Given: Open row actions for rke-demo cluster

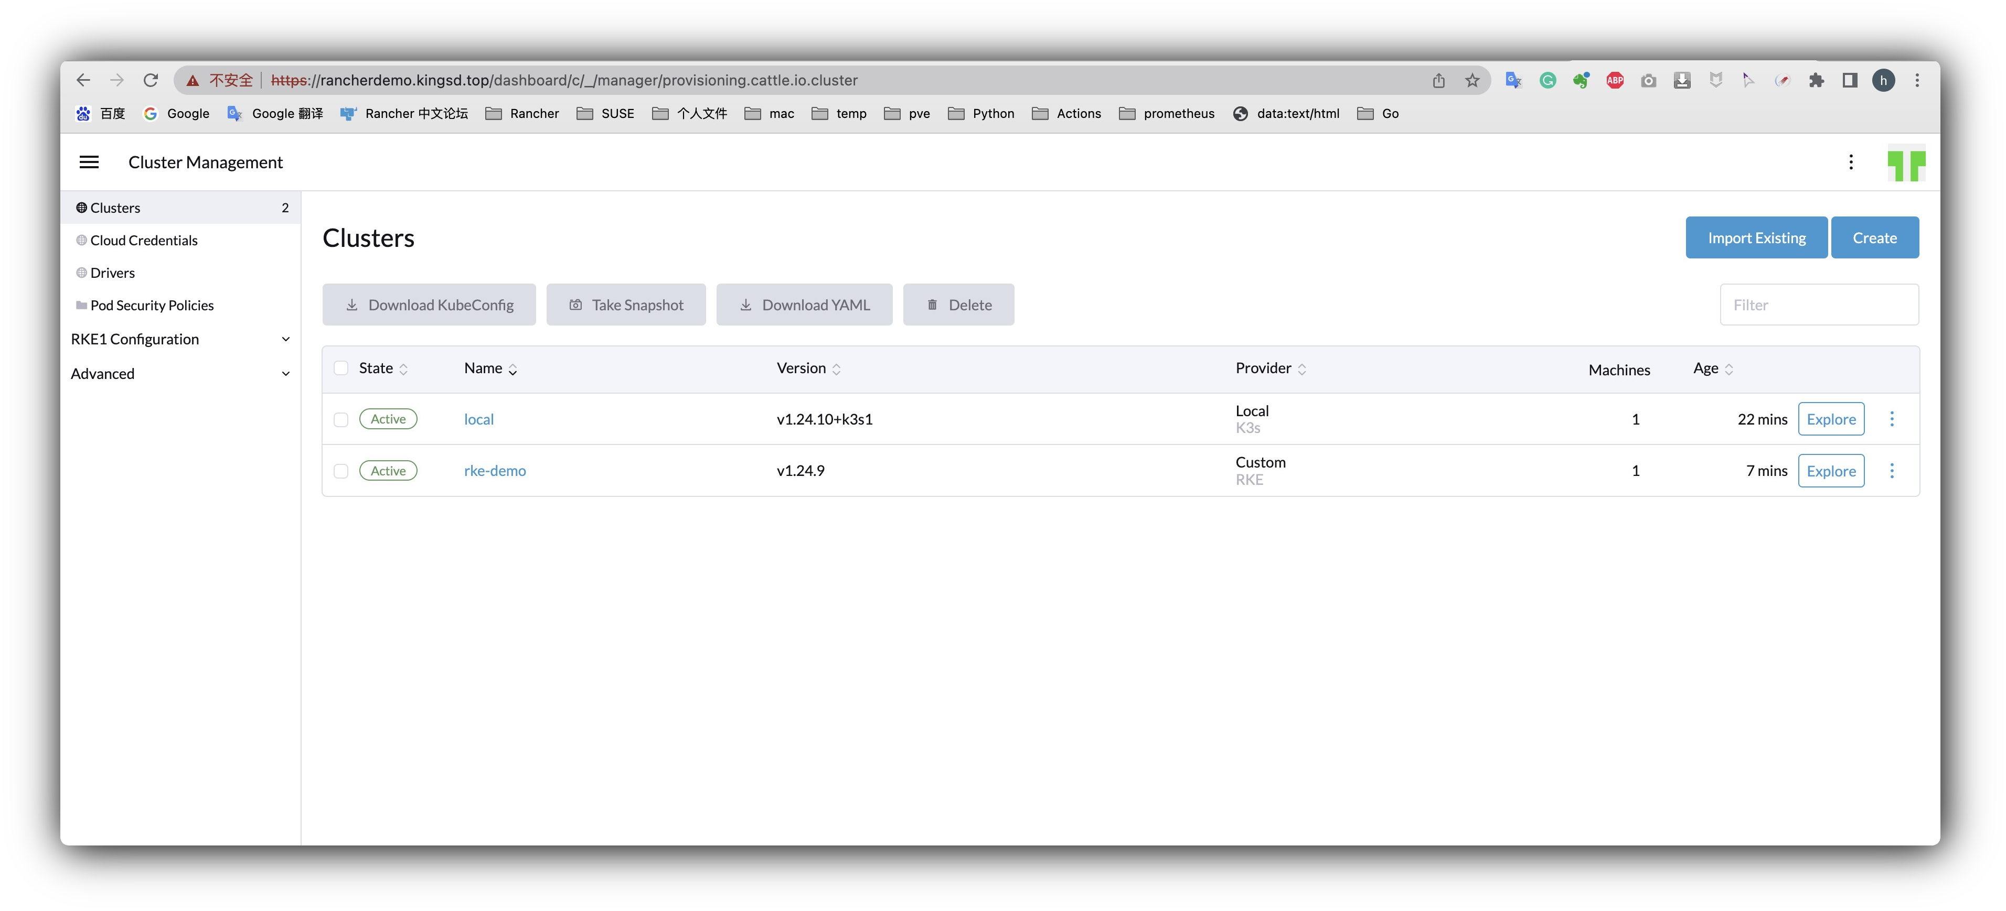Looking at the screenshot, I should (1892, 471).
